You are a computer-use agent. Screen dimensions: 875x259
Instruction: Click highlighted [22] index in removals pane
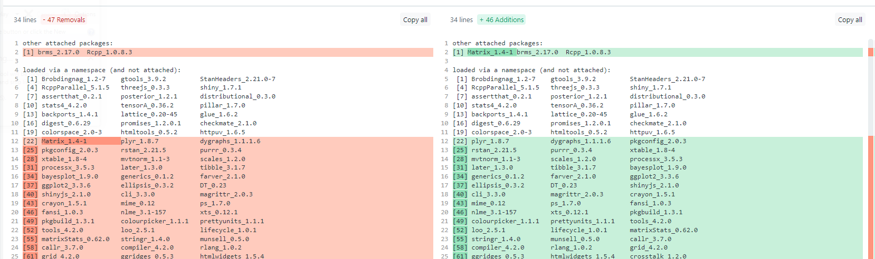(x=30, y=141)
